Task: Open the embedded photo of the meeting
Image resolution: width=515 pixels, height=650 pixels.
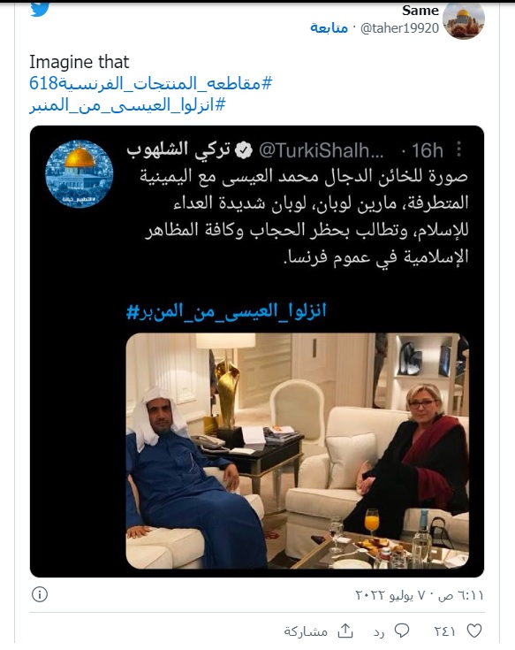Action: click(298, 451)
